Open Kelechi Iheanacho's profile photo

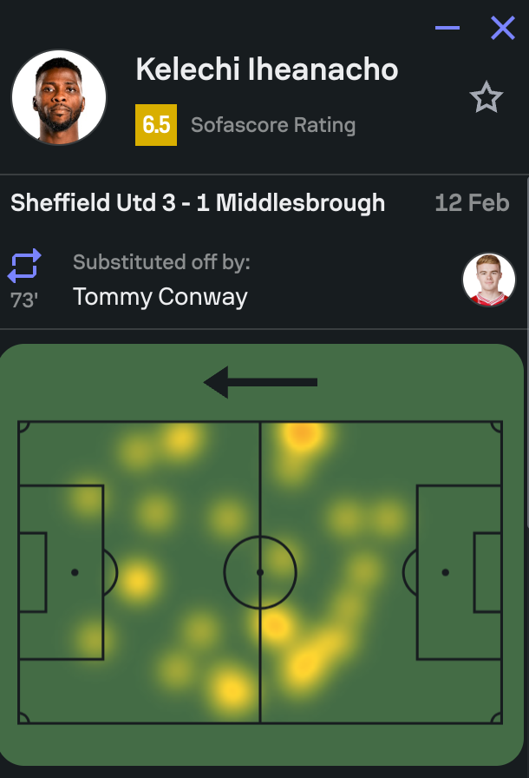tap(59, 97)
